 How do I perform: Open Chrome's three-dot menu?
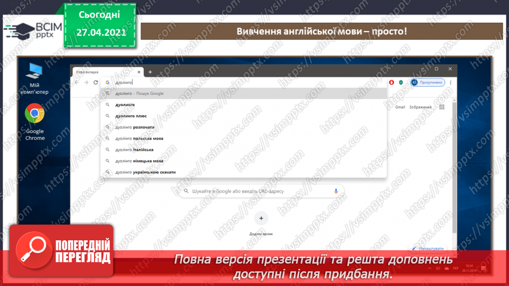450,82
